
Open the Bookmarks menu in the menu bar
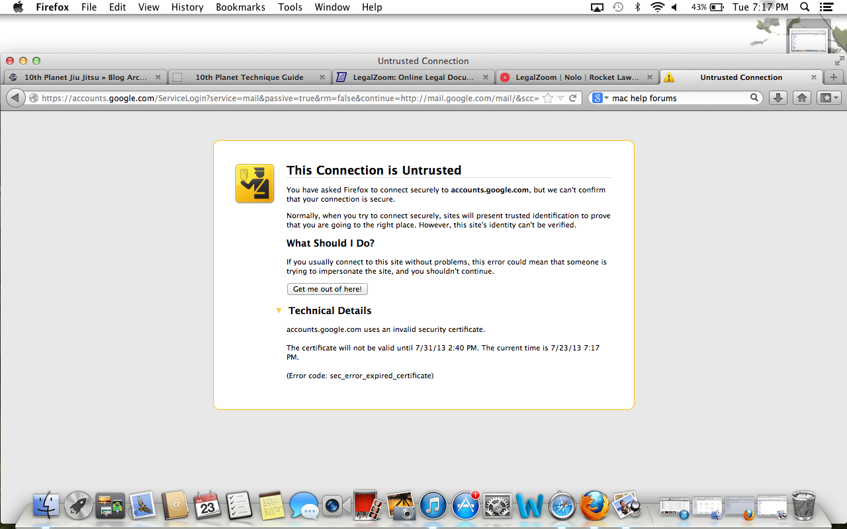[x=240, y=7]
